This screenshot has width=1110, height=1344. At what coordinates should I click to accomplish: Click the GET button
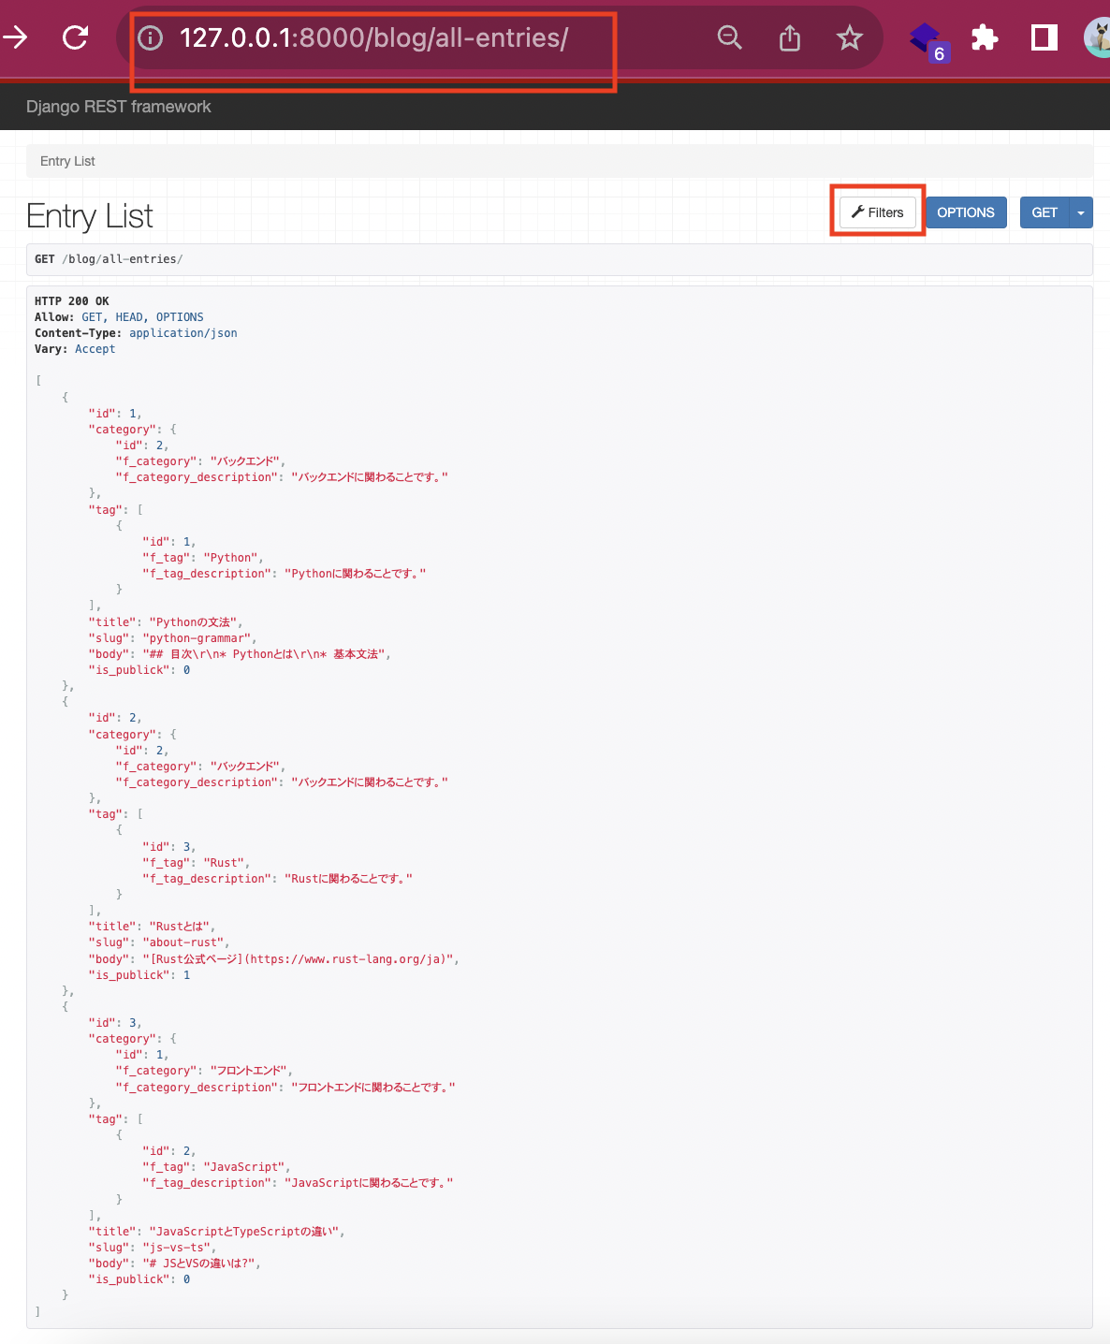coord(1044,212)
